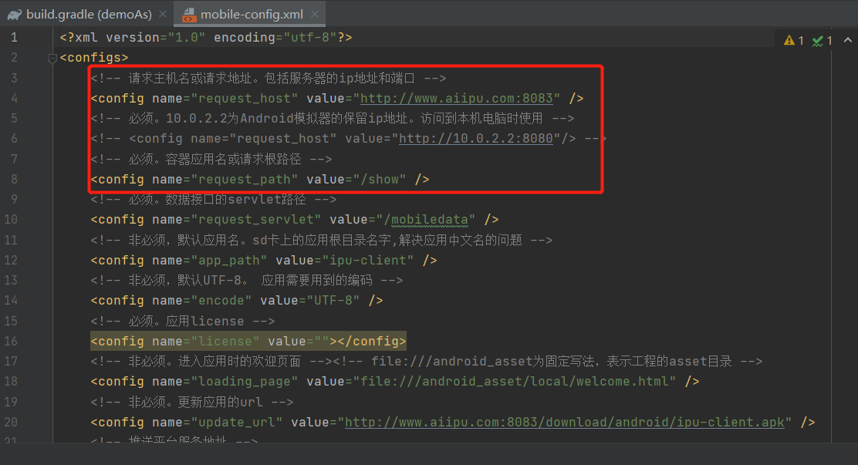Close the mobile-config.xml tab
This screenshot has height=465, width=858.
[312, 14]
